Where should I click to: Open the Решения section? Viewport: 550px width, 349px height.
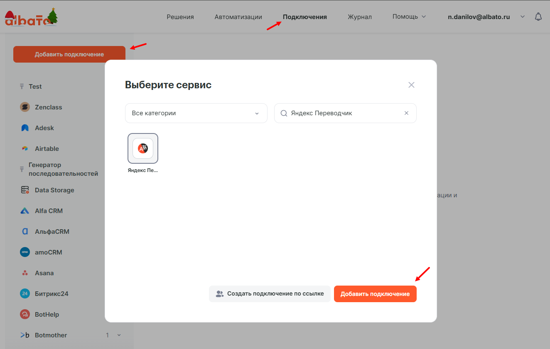pyautogui.click(x=180, y=17)
